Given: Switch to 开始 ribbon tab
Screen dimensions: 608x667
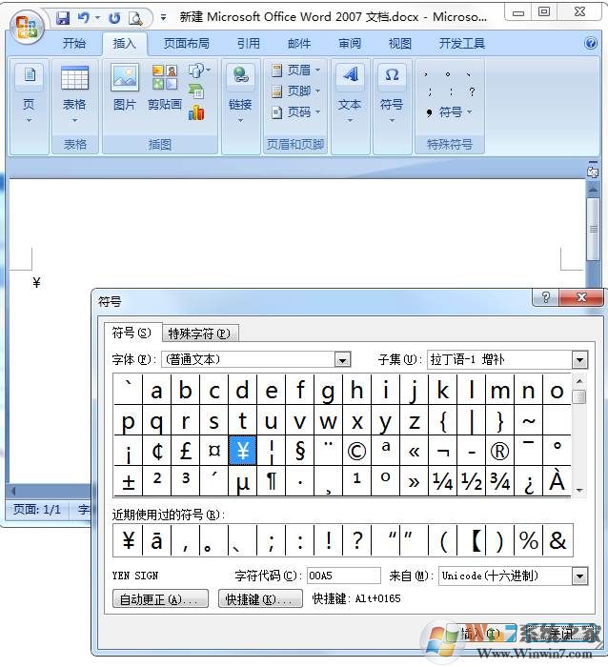Looking at the screenshot, I should [x=74, y=44].
